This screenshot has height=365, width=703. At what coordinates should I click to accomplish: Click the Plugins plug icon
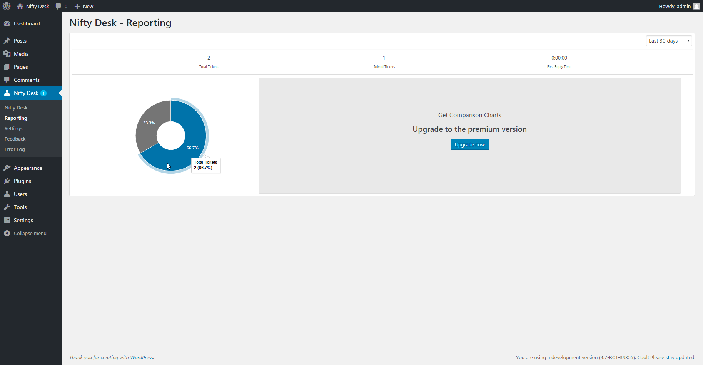point(7,181)
